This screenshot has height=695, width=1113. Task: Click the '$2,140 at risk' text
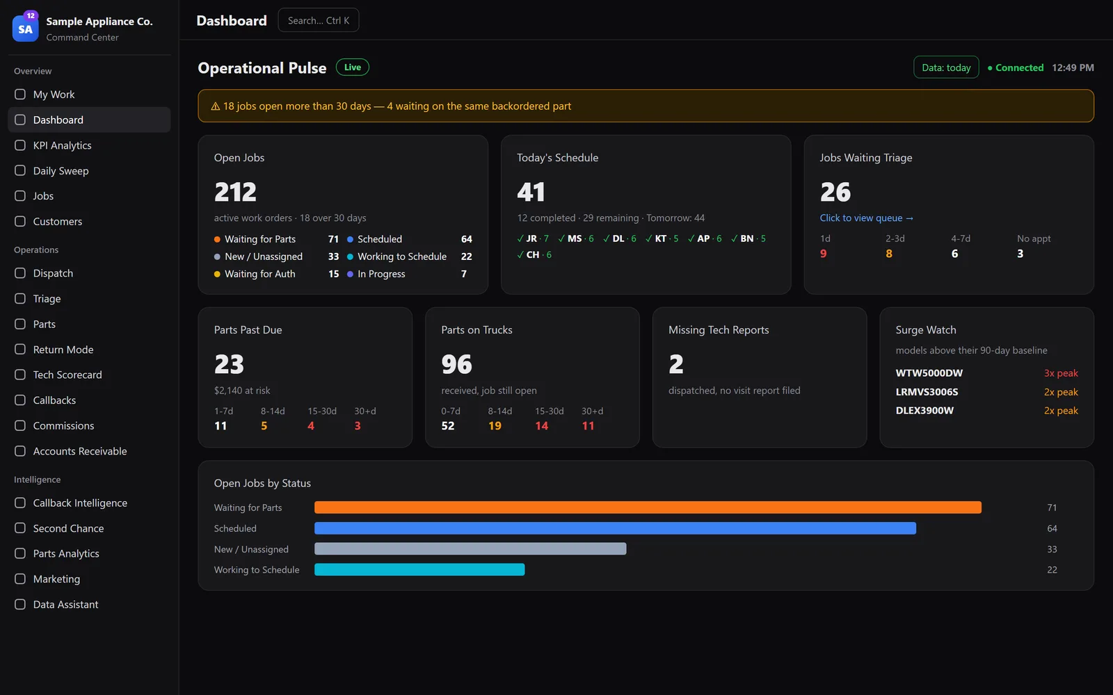point(242,391)
